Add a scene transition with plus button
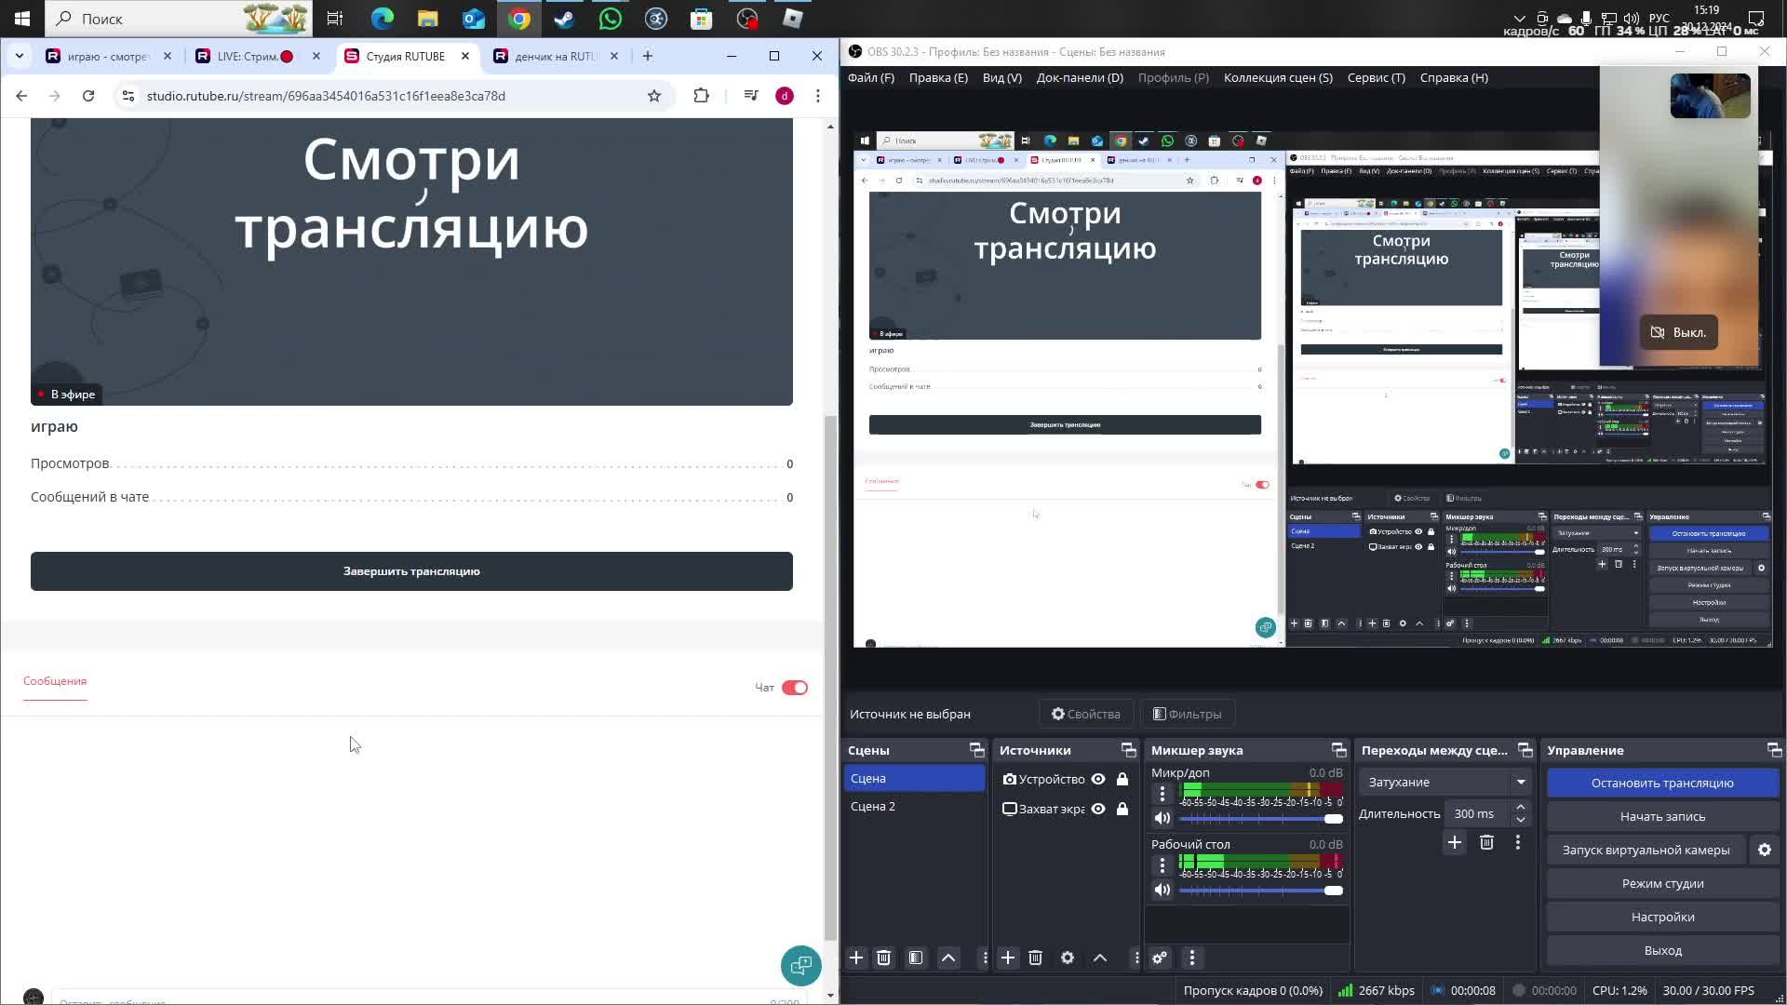 [x=1455, y=842]
